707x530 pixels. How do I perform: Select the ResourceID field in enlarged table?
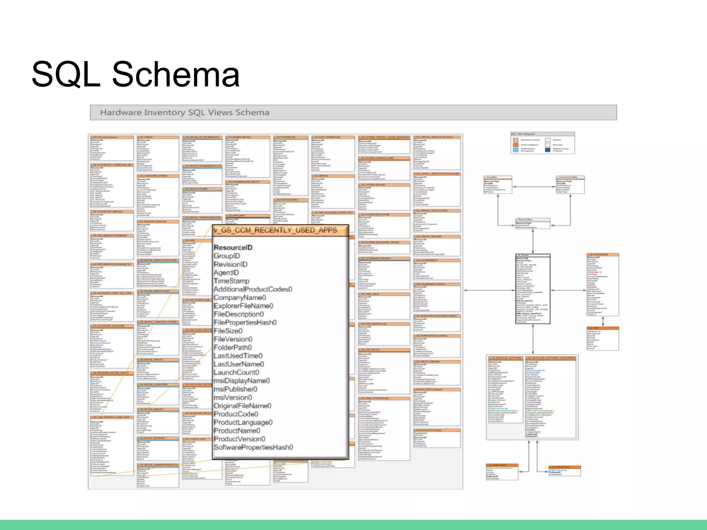(x=233, y=247)
